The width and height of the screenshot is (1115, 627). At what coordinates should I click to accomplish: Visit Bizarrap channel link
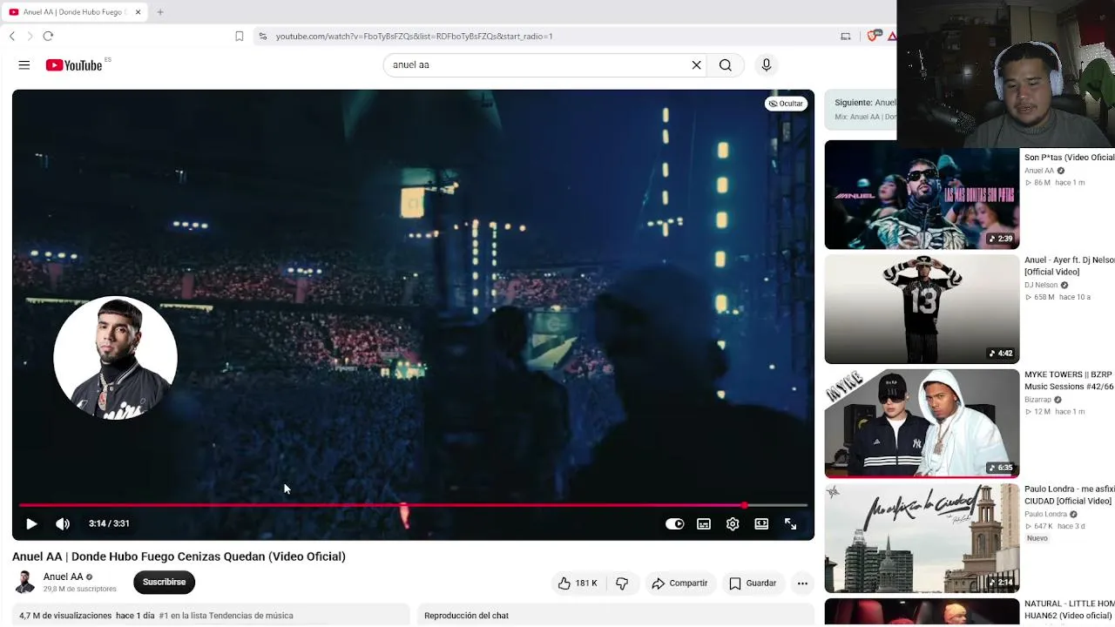1038,400
